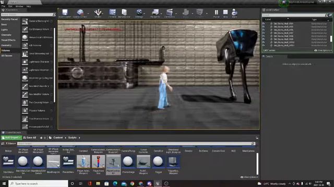This screenshot has width=334, height=187.
Task: Open the Blueprints dropdown arrow
Action: coord(161,14)
